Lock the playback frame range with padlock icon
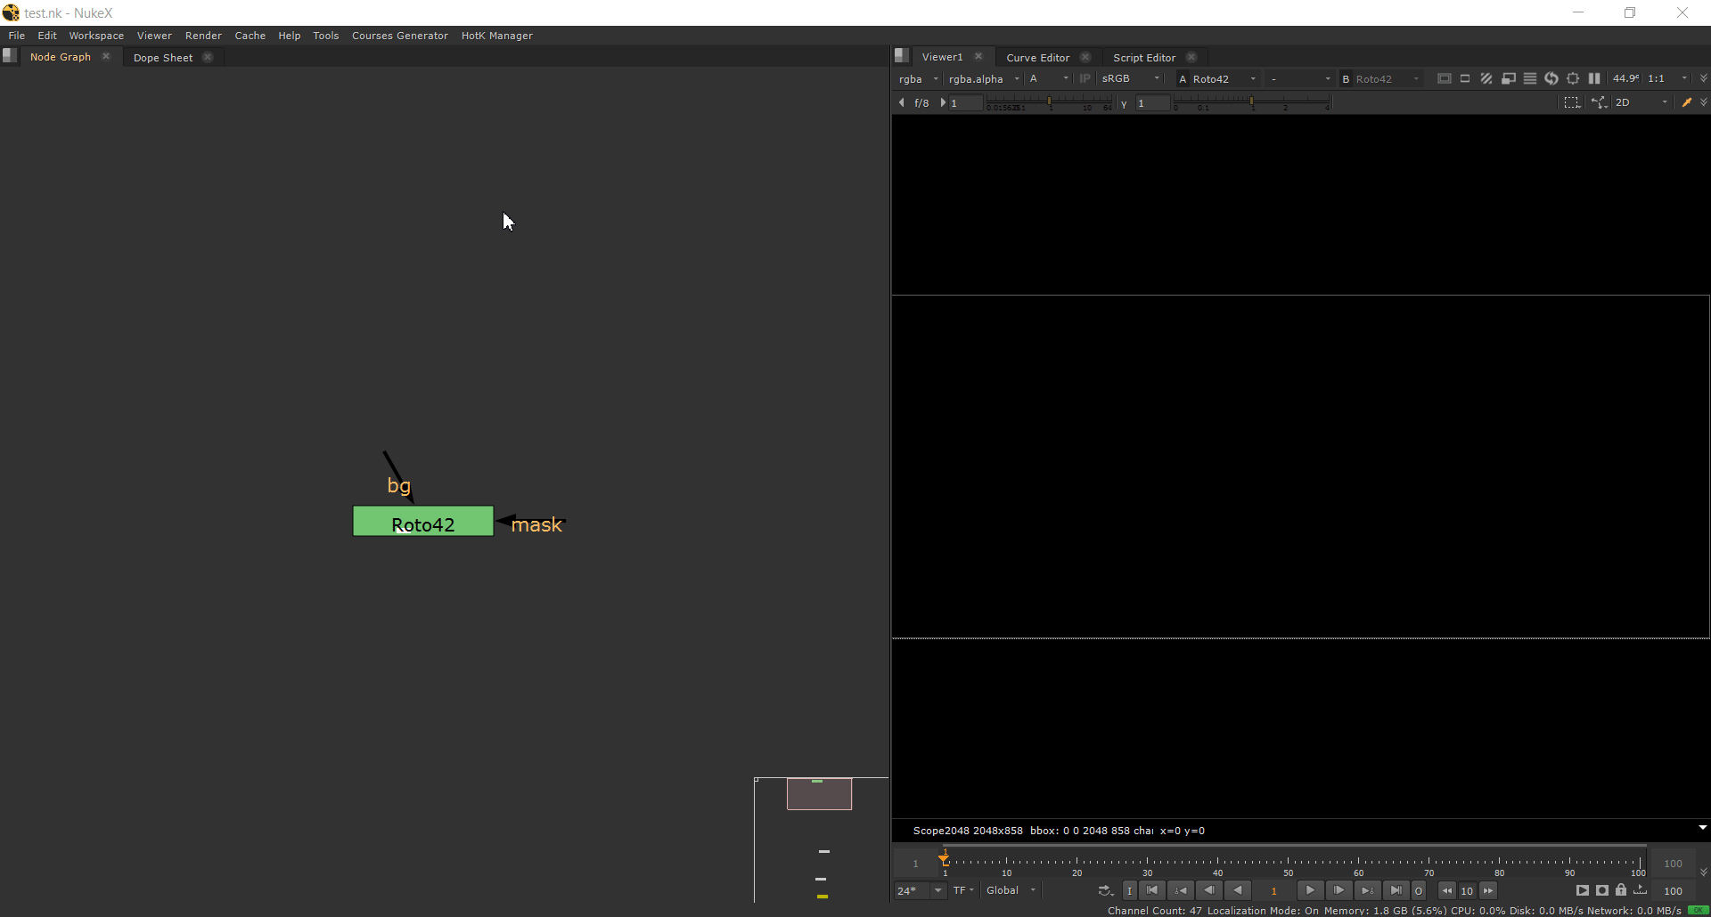1711x917 pixels. point(1621,890)
